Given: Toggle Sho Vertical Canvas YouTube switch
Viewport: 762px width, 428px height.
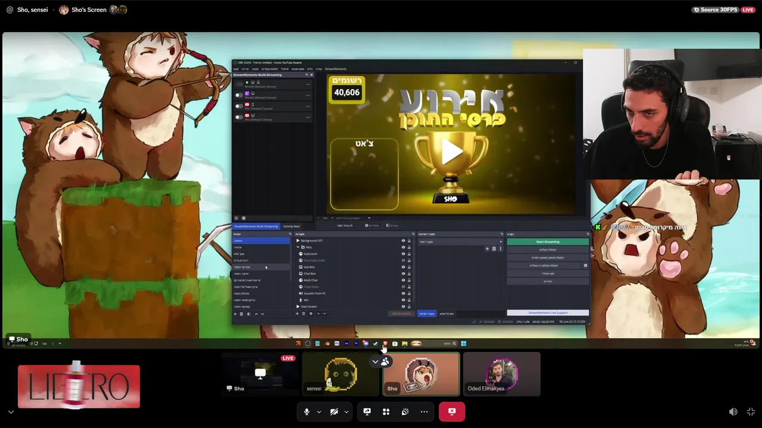Looking at the screenshot, I should (x=239, y=106).
